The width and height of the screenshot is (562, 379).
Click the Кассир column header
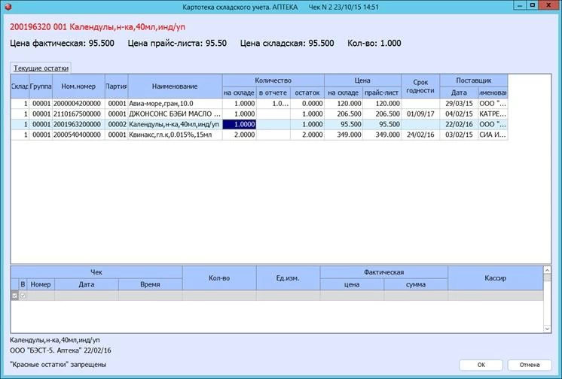[x=496, y=278]
